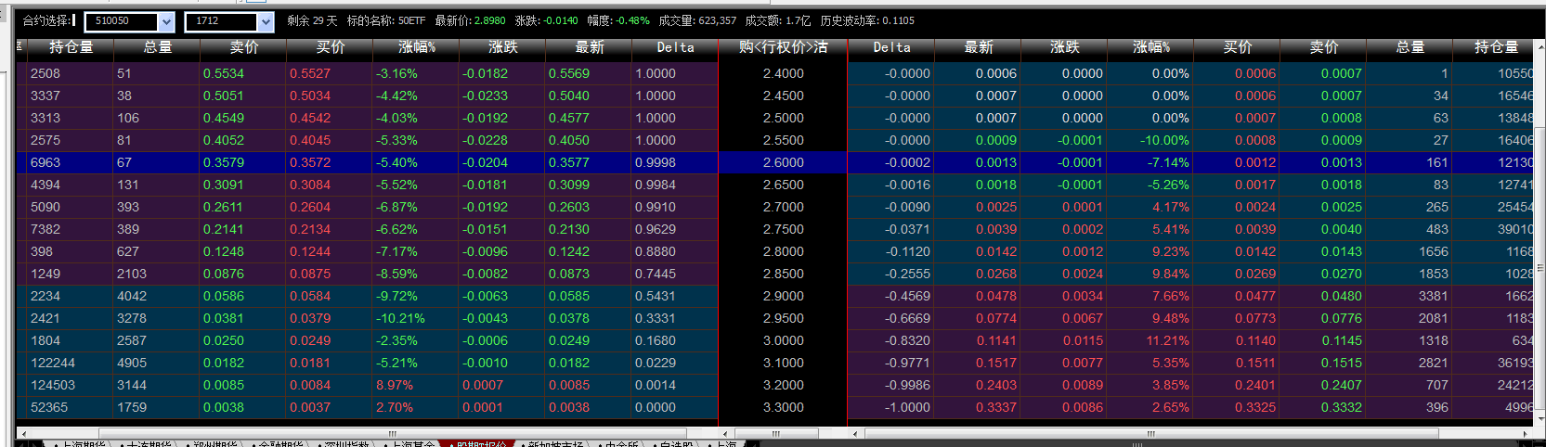Screen dimensions: 1546x447
Task: Click left arrow of put-pane horizontal scrollbar
Action: coord(855,433)
